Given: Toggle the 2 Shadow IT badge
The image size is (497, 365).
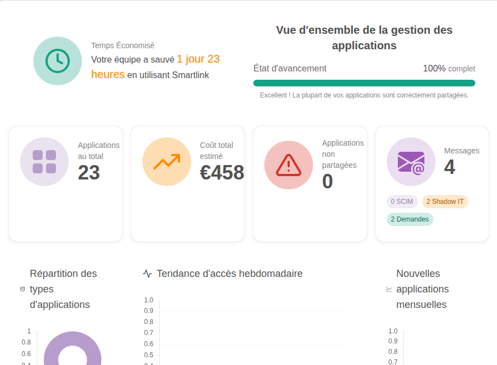Looking at the screenshot, I should click(x=445, y=202).
